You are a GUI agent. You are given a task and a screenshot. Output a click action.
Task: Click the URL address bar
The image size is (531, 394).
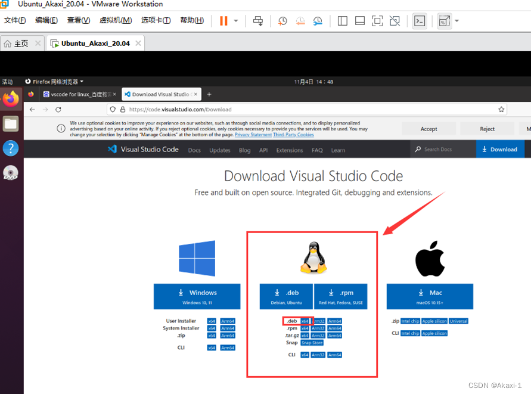click(306, 110)
